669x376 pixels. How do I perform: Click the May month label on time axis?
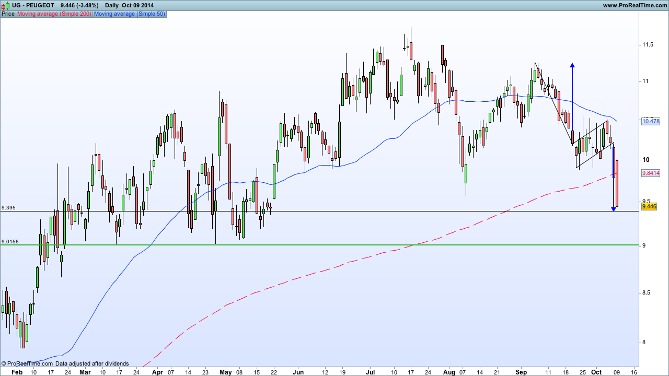coord(226,372)
